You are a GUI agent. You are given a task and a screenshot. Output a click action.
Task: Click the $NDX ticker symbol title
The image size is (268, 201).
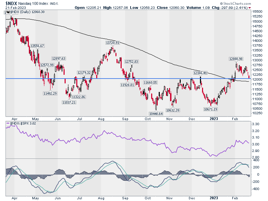pyautogui.click(x=11, y=3)
